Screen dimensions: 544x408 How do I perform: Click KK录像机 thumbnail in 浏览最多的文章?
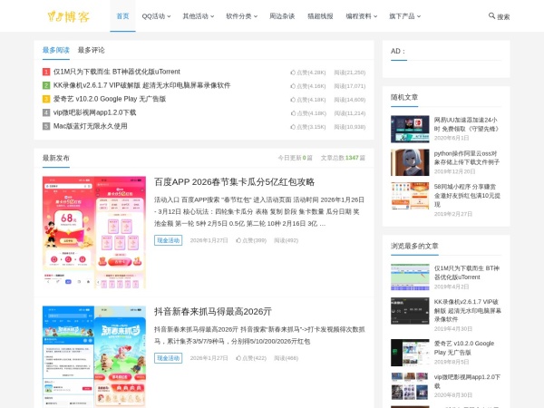(x=410, y=310)
